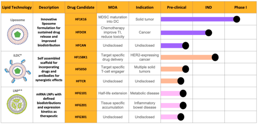Click the black dot ending HFTCR bar
The image size is (258, 124).
181,81
